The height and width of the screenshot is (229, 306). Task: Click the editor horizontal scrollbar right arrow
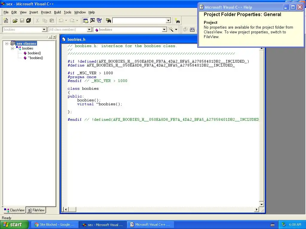[x=257, y=210]
